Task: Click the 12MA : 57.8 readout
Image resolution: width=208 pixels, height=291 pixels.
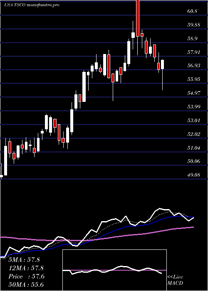Action: [26, 268]
